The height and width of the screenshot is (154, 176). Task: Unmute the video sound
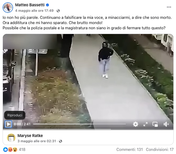[x=166, y=124]
